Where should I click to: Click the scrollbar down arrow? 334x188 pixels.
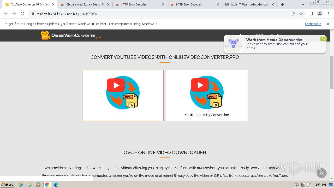(332, 178)
